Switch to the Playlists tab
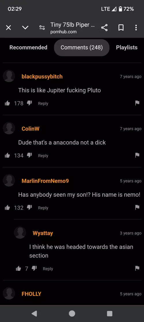This screenshot has width=144, height=322. point(127,47)
